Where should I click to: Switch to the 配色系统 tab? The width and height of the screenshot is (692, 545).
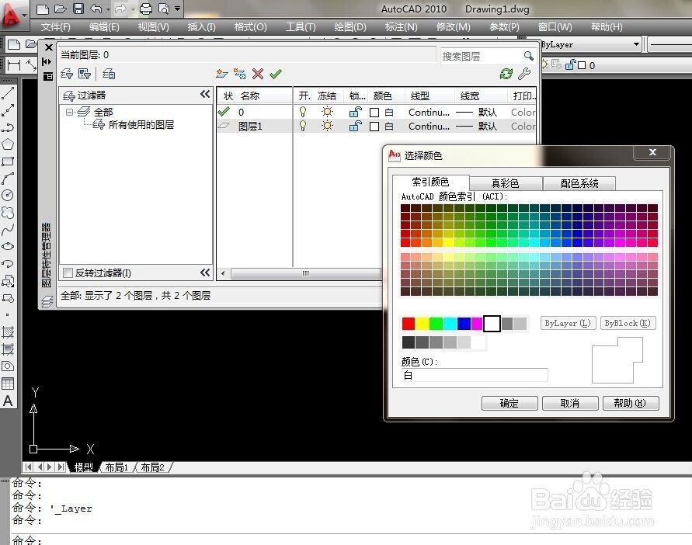(x=579, y=183)
